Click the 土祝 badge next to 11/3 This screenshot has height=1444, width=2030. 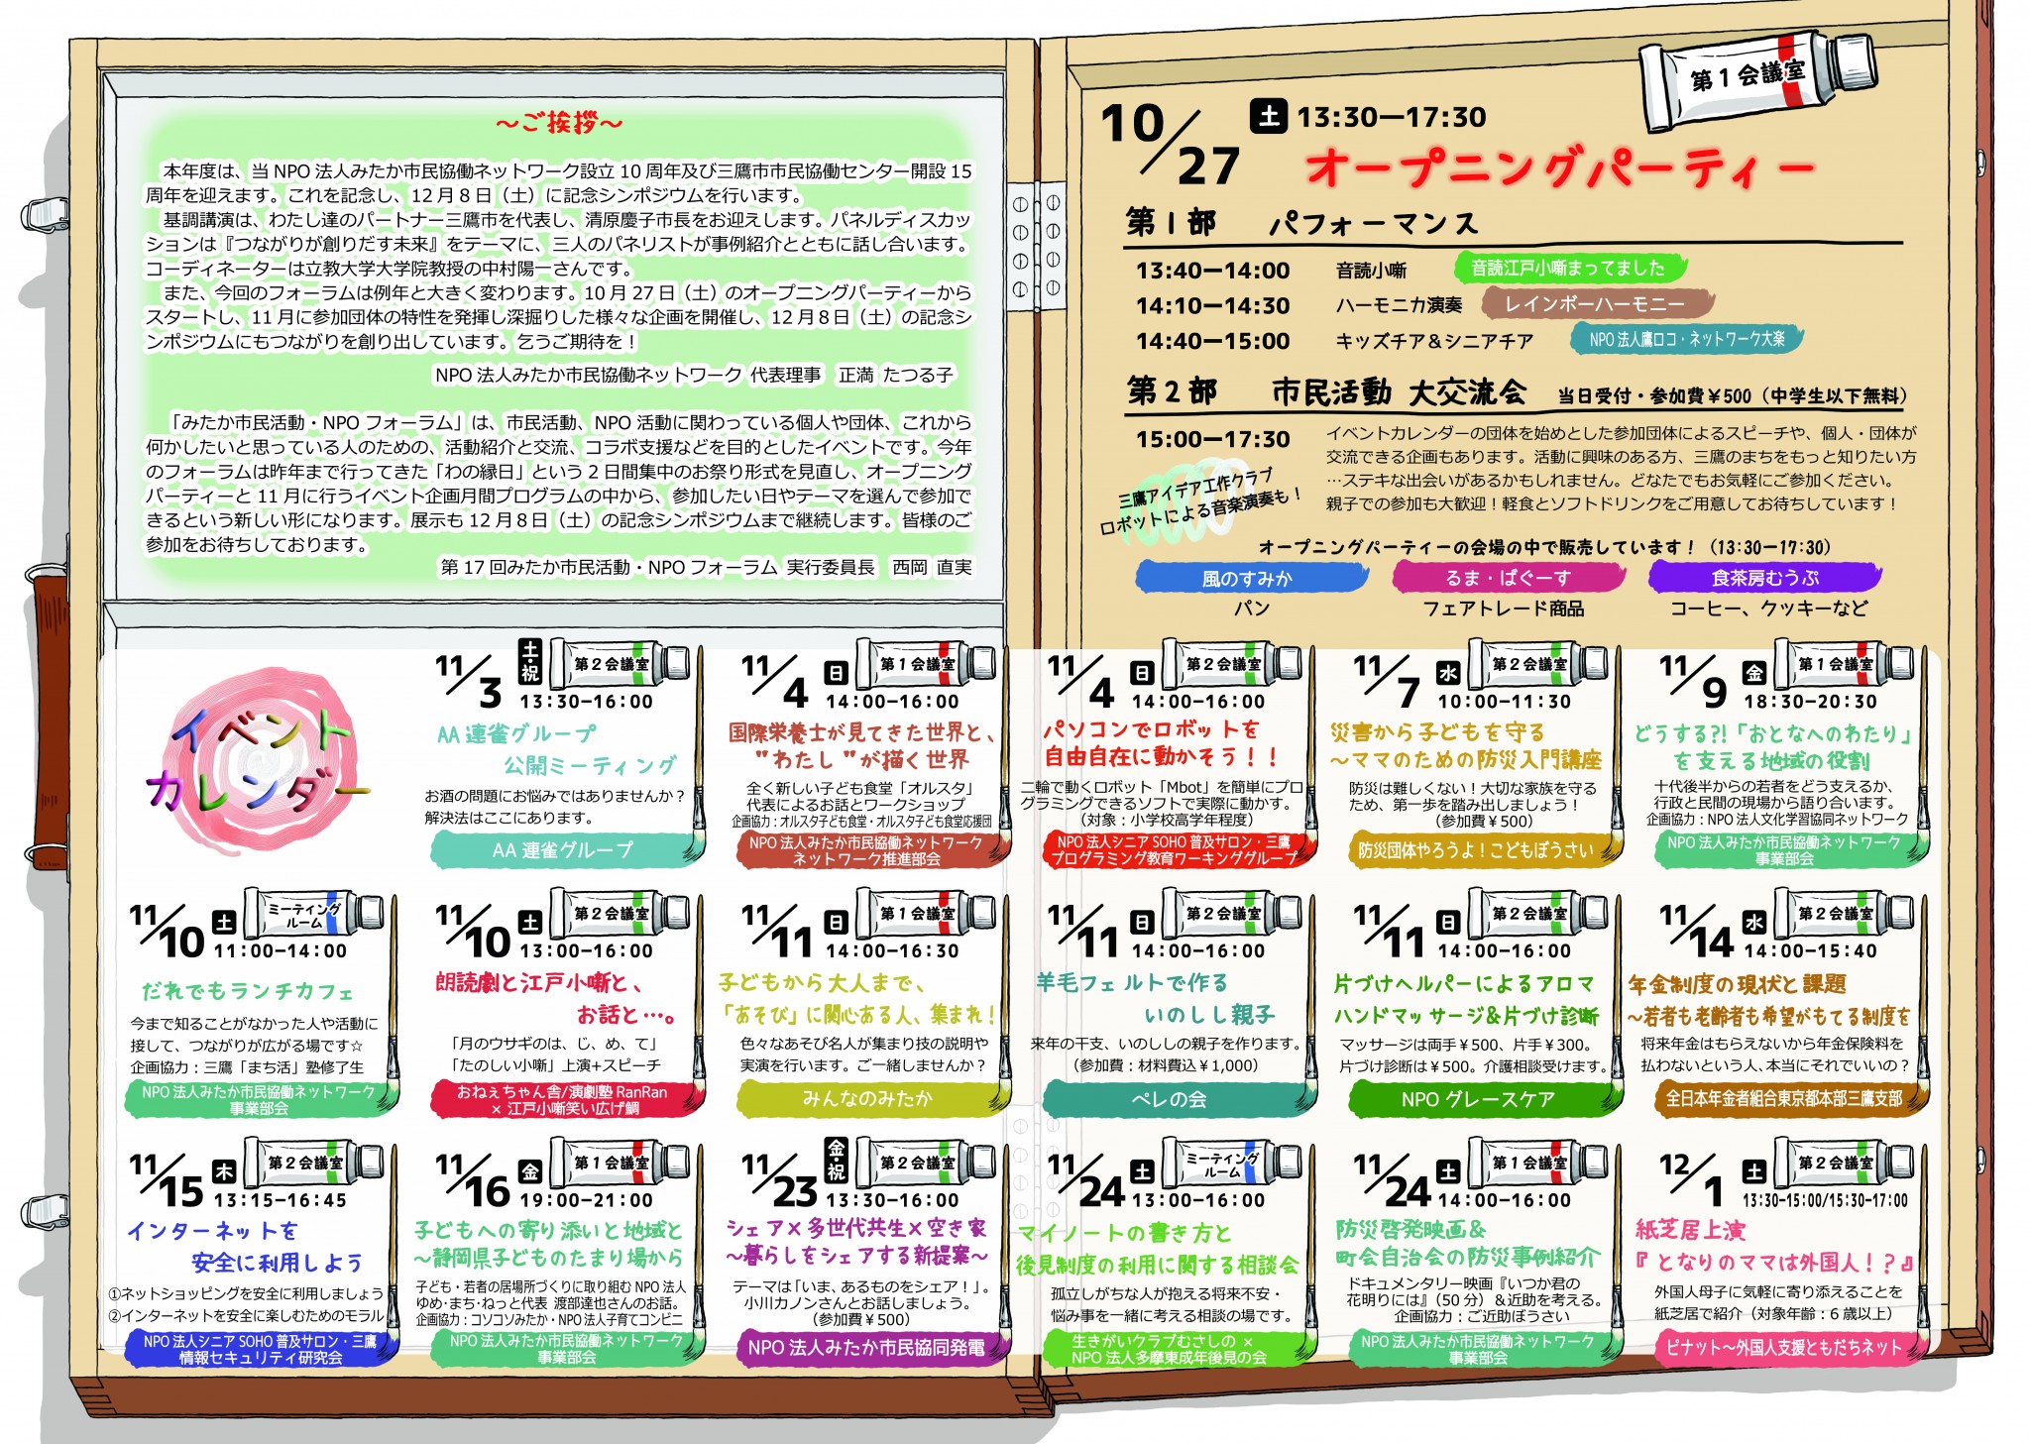pos(530,661)
